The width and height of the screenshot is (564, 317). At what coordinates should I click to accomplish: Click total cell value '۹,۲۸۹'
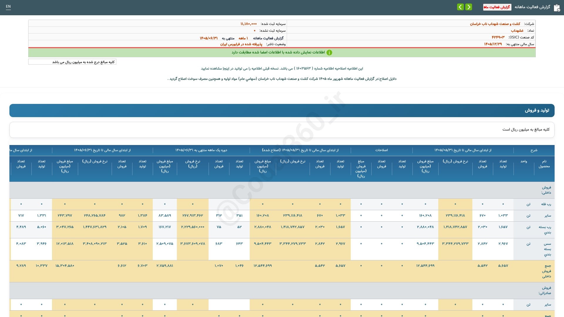click(x=21, y=266)
